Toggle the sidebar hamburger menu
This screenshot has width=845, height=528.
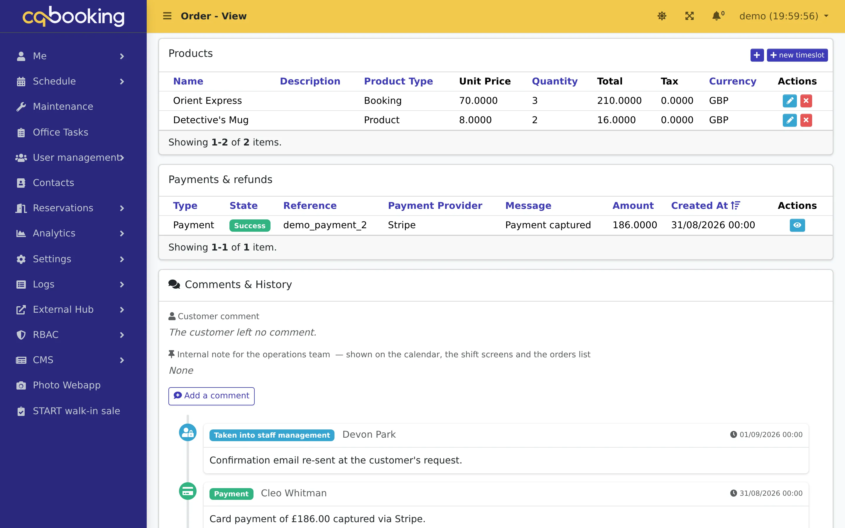tap(167, 16)
